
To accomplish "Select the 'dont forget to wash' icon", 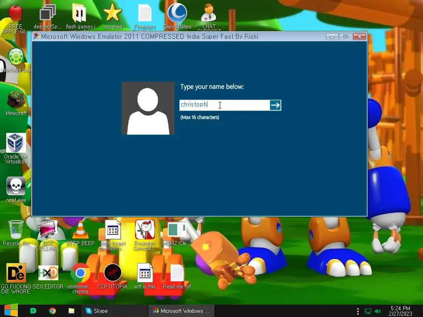I will coord(113,229).
